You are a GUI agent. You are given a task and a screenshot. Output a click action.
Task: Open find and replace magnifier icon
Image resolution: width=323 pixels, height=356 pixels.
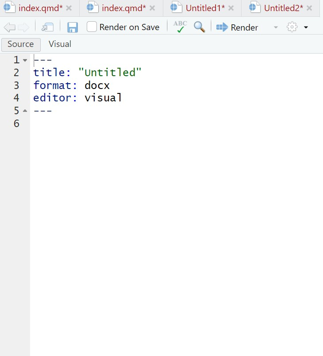point(200,27)
